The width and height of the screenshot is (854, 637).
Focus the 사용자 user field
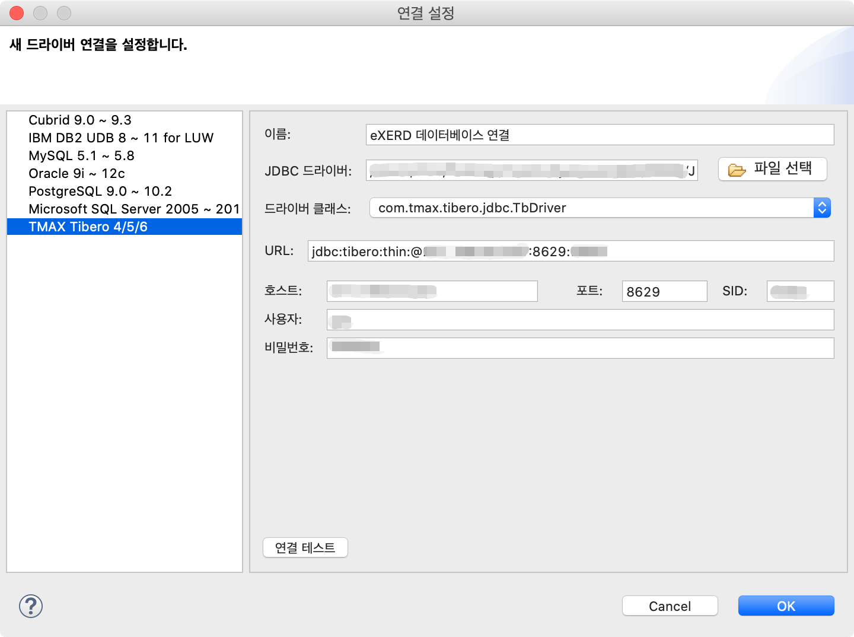click(x=581, y=320)
